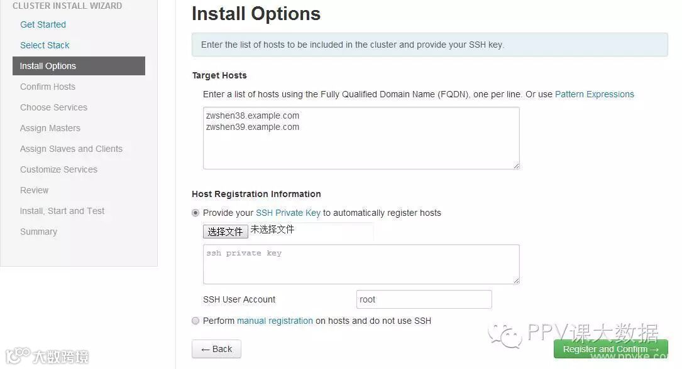The image size is (682, 369).
Task: Grab the ssh private key textarea resize handle
Action: click(x=516, y=281)
